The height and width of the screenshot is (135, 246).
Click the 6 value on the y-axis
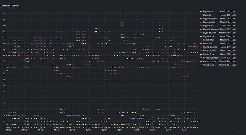tap(5, 109)
